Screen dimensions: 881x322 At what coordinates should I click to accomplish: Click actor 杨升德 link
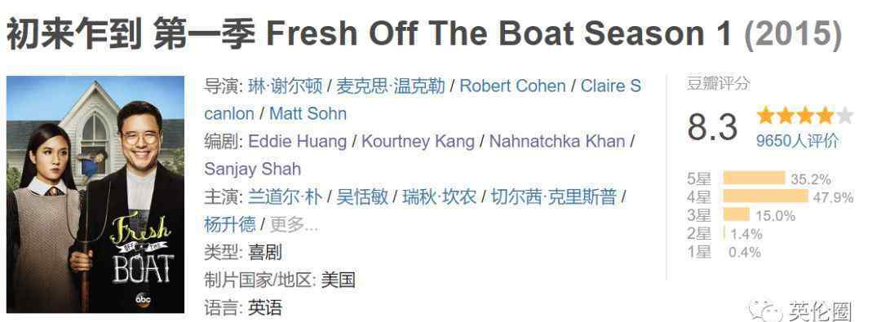pos(230,224)
